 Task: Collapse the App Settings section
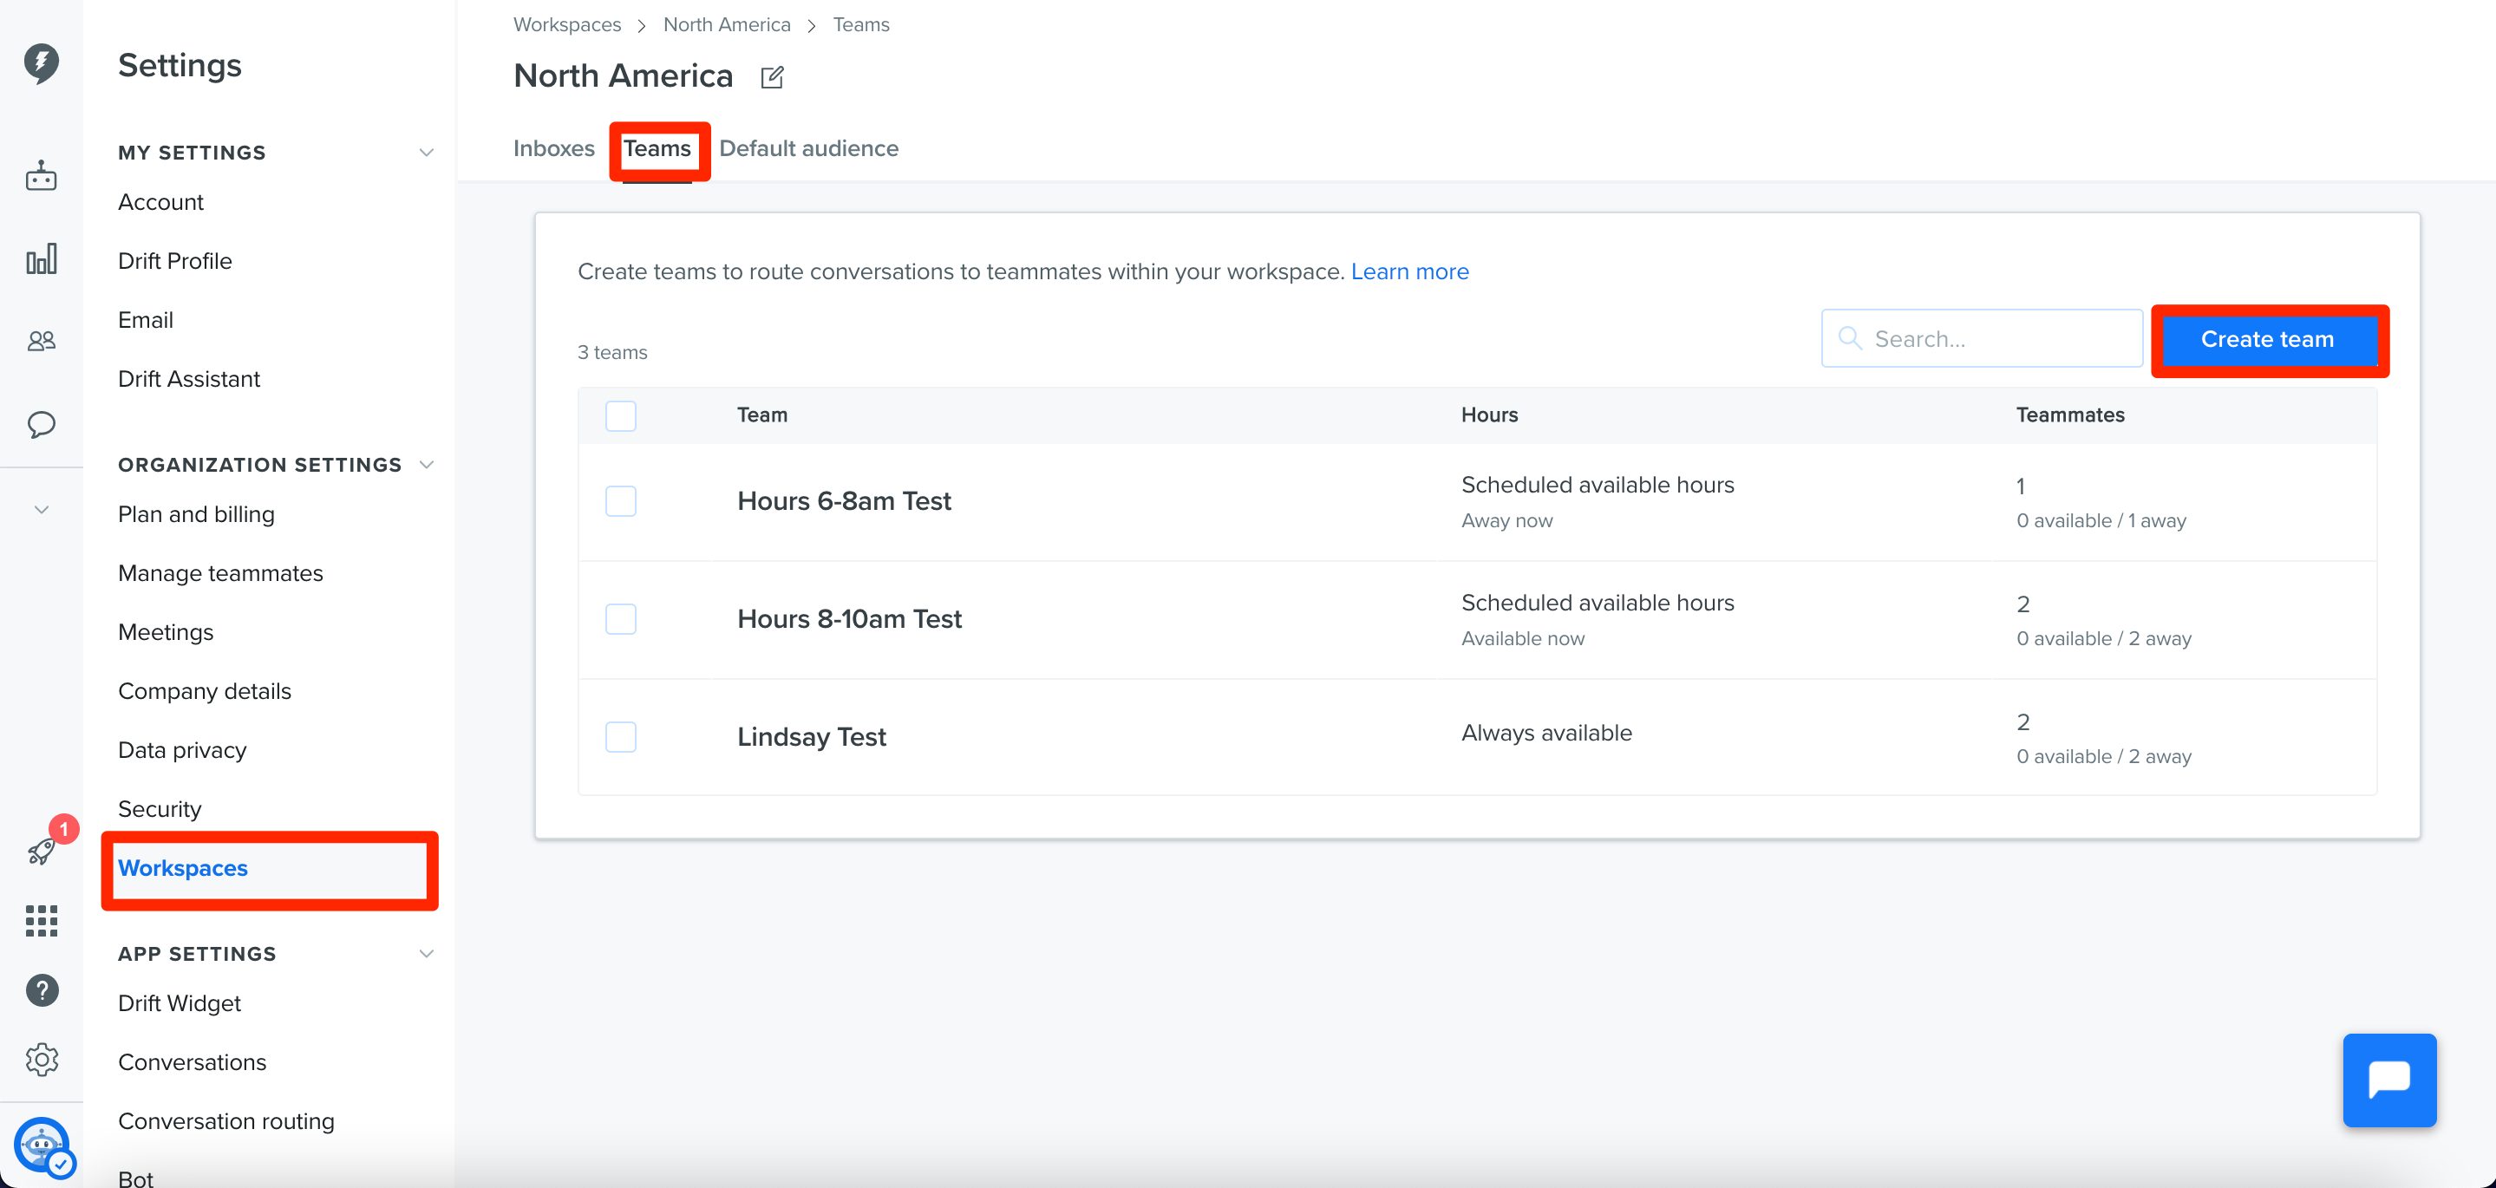[425, 954]
